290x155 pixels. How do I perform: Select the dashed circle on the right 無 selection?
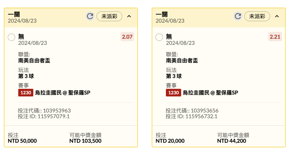coord(159,37)
